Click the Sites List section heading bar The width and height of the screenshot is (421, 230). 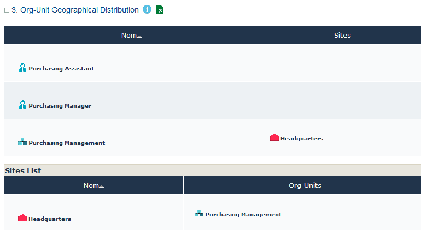212,170
